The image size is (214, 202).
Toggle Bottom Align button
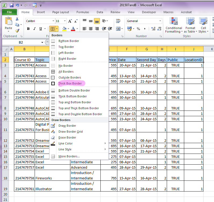click(97, 21)
